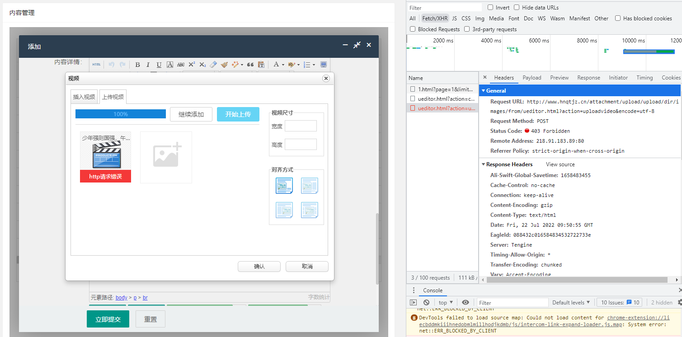Check Has blocked cookies
This screenshot has height=337, width=682.
pos(618,18)
